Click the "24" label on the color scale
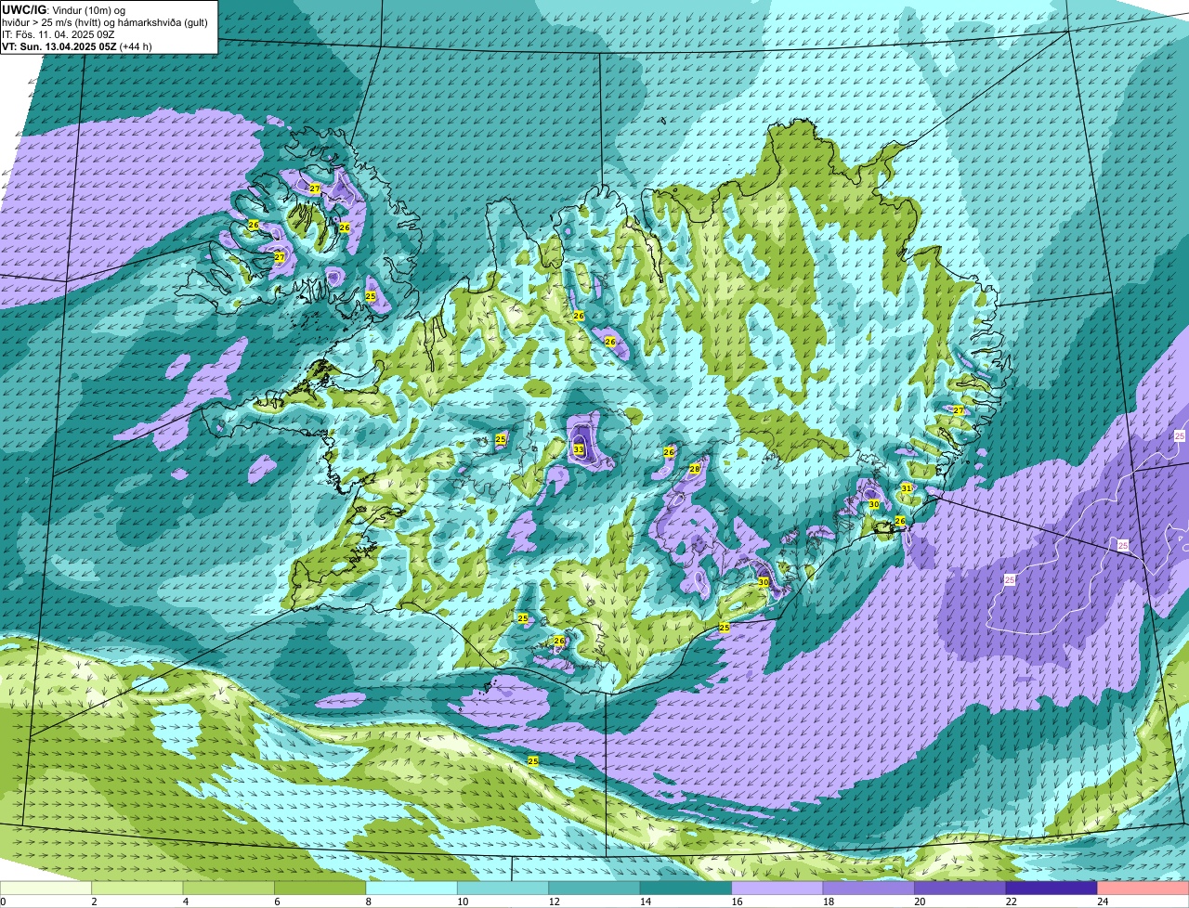The image size is (1189, 908). 1102,902
